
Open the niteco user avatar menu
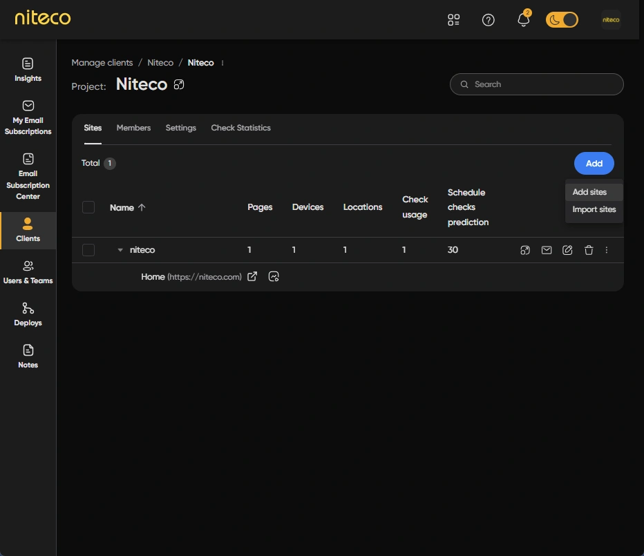[611, 20]
